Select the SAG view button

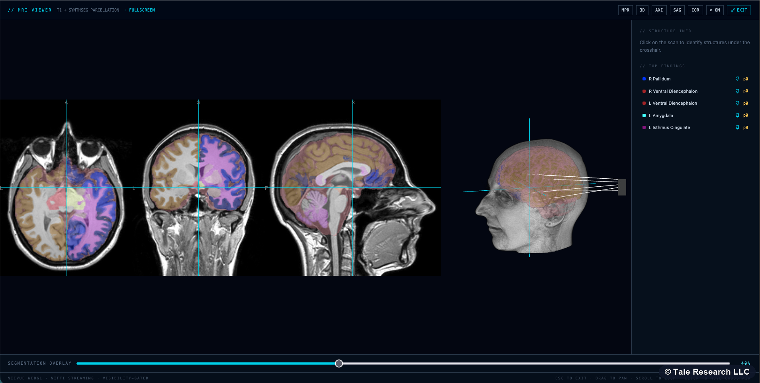click(x=676, y=10)
